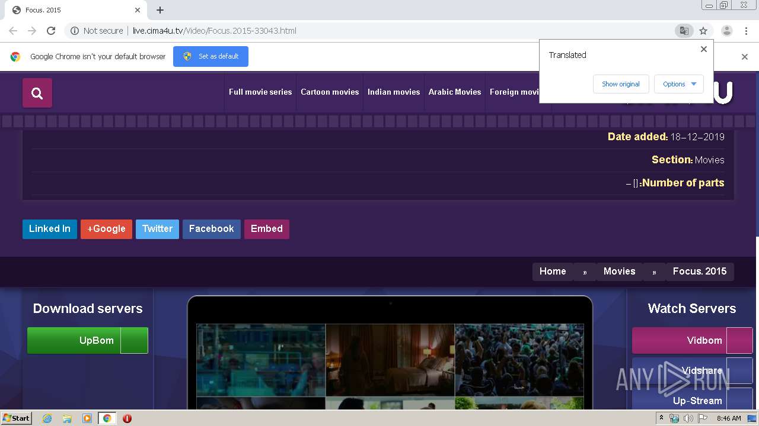This screenshot has height=426, width=759.
Task: Click Set as default button
Action: 211,56
